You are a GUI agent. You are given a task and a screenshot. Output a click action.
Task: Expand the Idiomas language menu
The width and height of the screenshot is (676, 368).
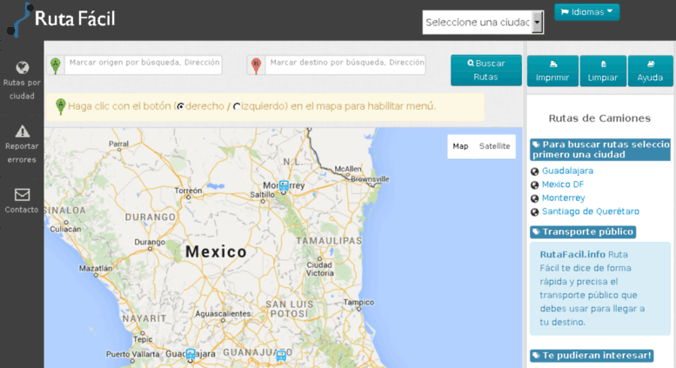[586, 12]
